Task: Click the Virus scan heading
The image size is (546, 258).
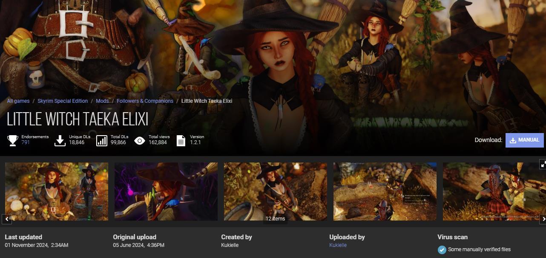Action: (x=452, y=237)
